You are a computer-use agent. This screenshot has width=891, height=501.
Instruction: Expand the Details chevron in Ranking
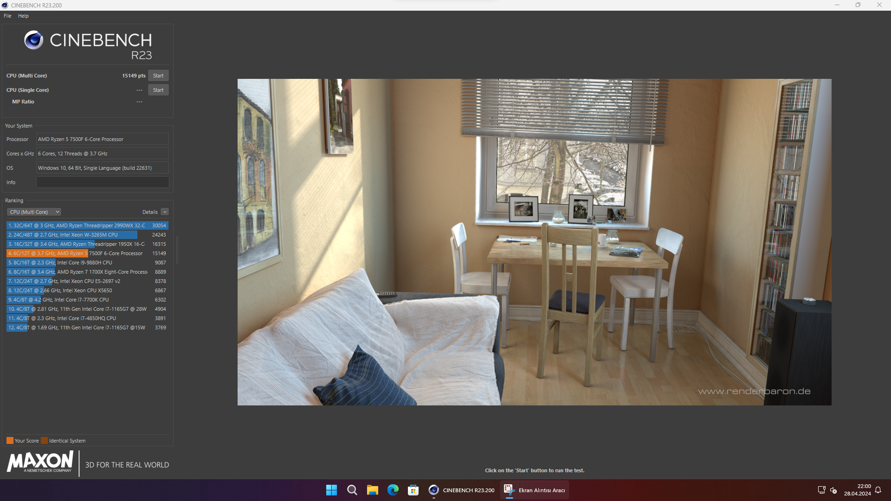(165, 212)
